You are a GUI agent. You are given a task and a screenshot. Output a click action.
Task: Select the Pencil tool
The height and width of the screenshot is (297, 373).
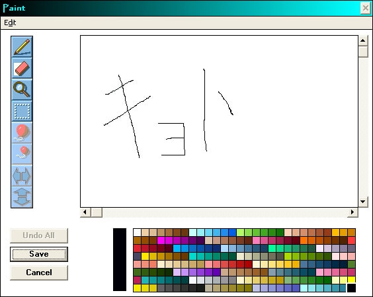[x=22, y=47]
